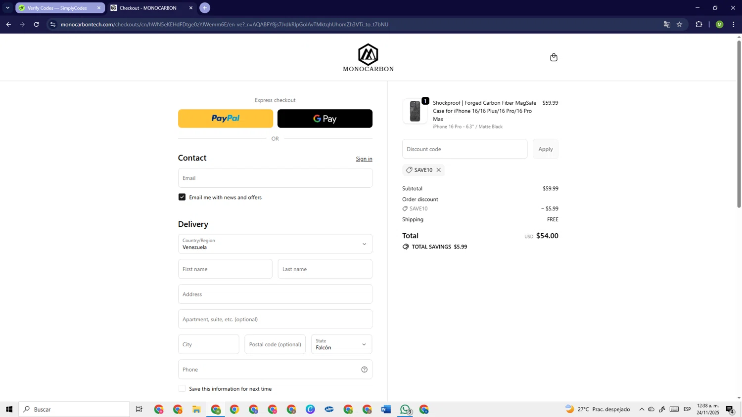Click the MONOCARBON logo
The width and height of the screenshot is (742, 417).
(368, 57)
